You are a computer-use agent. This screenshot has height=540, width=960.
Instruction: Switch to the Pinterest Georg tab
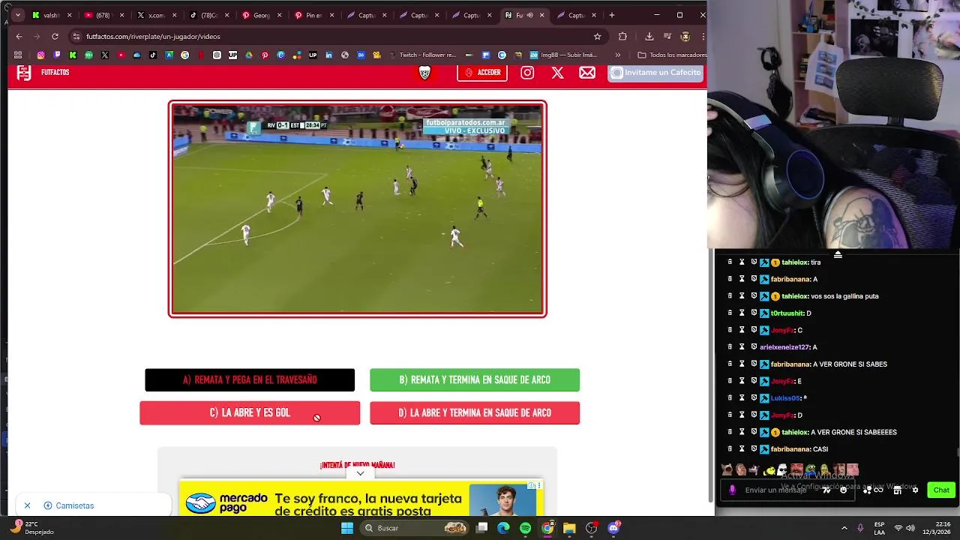(260, 15)
